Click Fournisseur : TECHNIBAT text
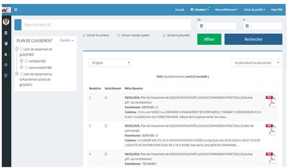This screenshot has width=288, height=168. pos(140,164)
